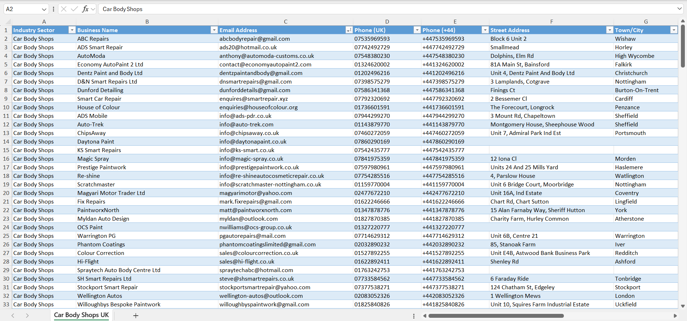Click into the formula bar input
The image size is (687, 321).
(387, 9)
